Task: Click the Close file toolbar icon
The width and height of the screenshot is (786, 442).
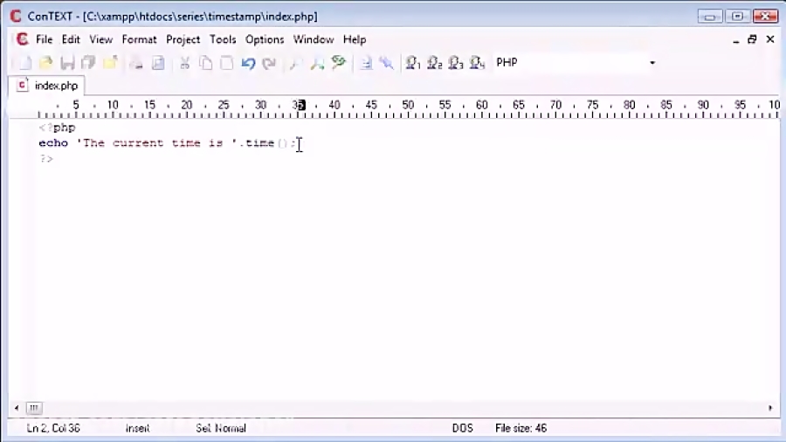Action: [110, 63]
